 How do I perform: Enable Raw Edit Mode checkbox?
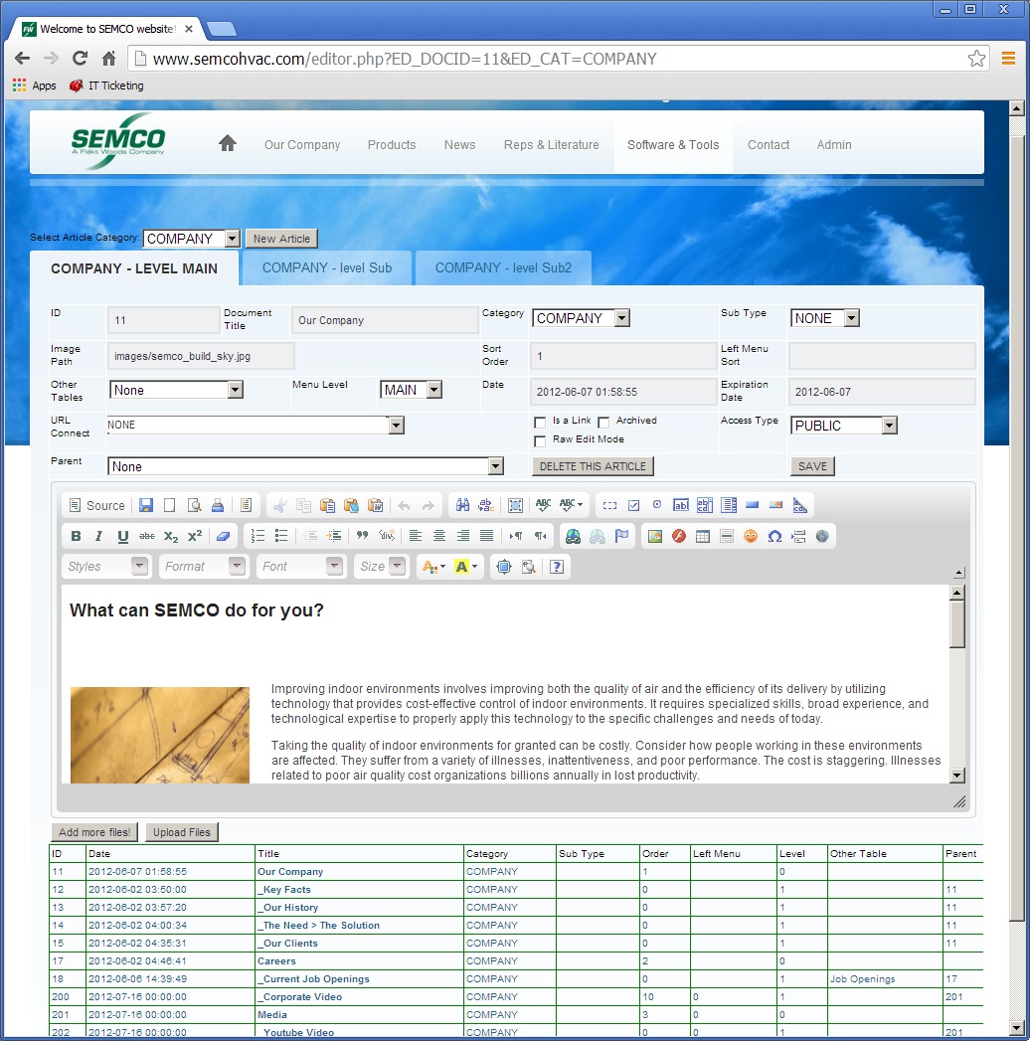[x=540, y=440]
